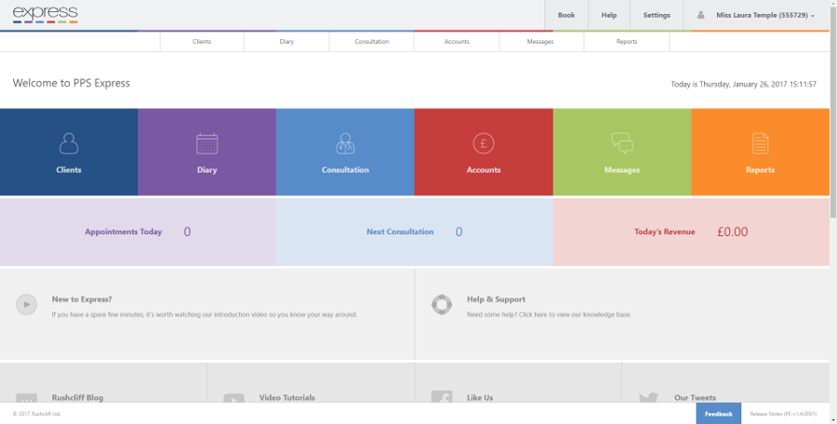837x424 pixels.
Task: Click the Express logo
Action: 46,15
